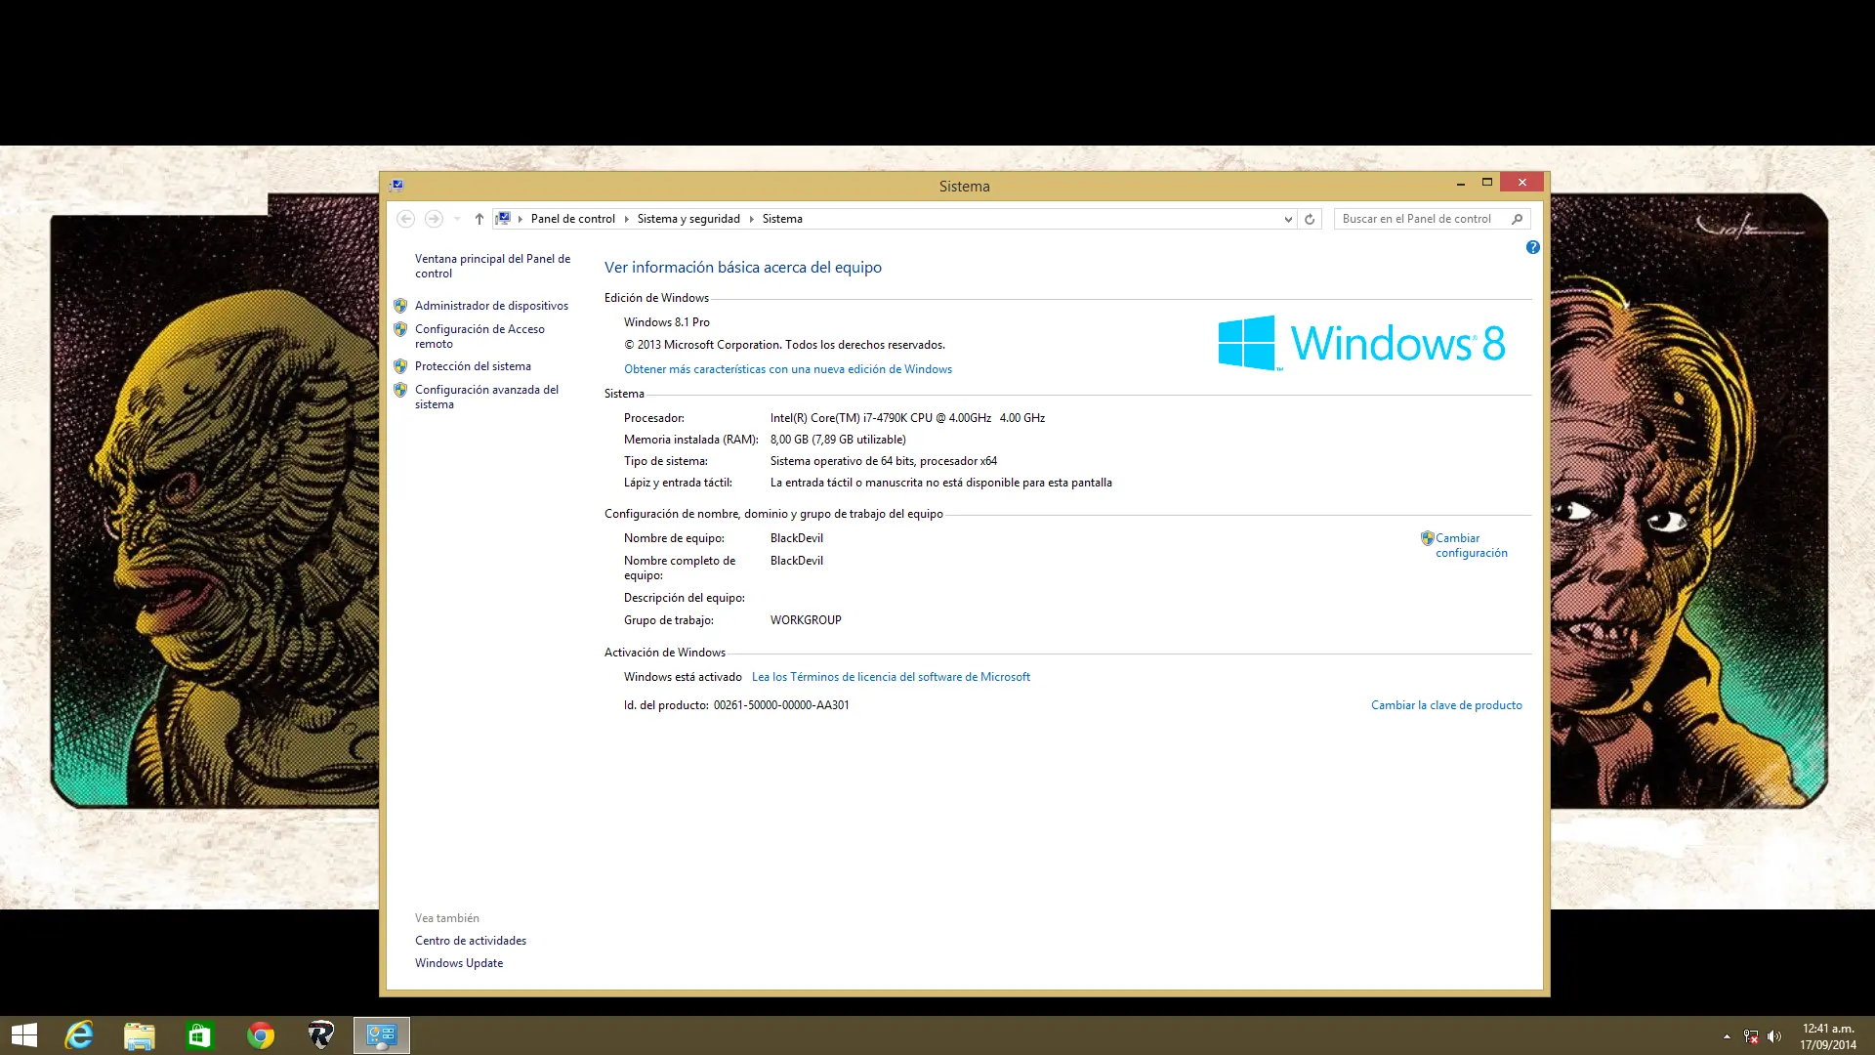The height and width of the screenshot is (1055, 1875).
Task: Open Ventana principal del Panel de control
Action: 492,266
